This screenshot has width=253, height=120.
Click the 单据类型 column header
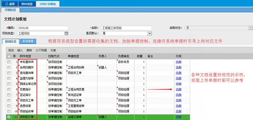(x=73, y=56)
